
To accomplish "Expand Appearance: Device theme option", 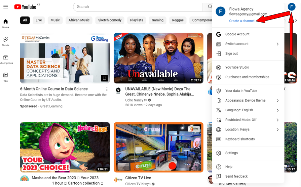I will (248, 101).
